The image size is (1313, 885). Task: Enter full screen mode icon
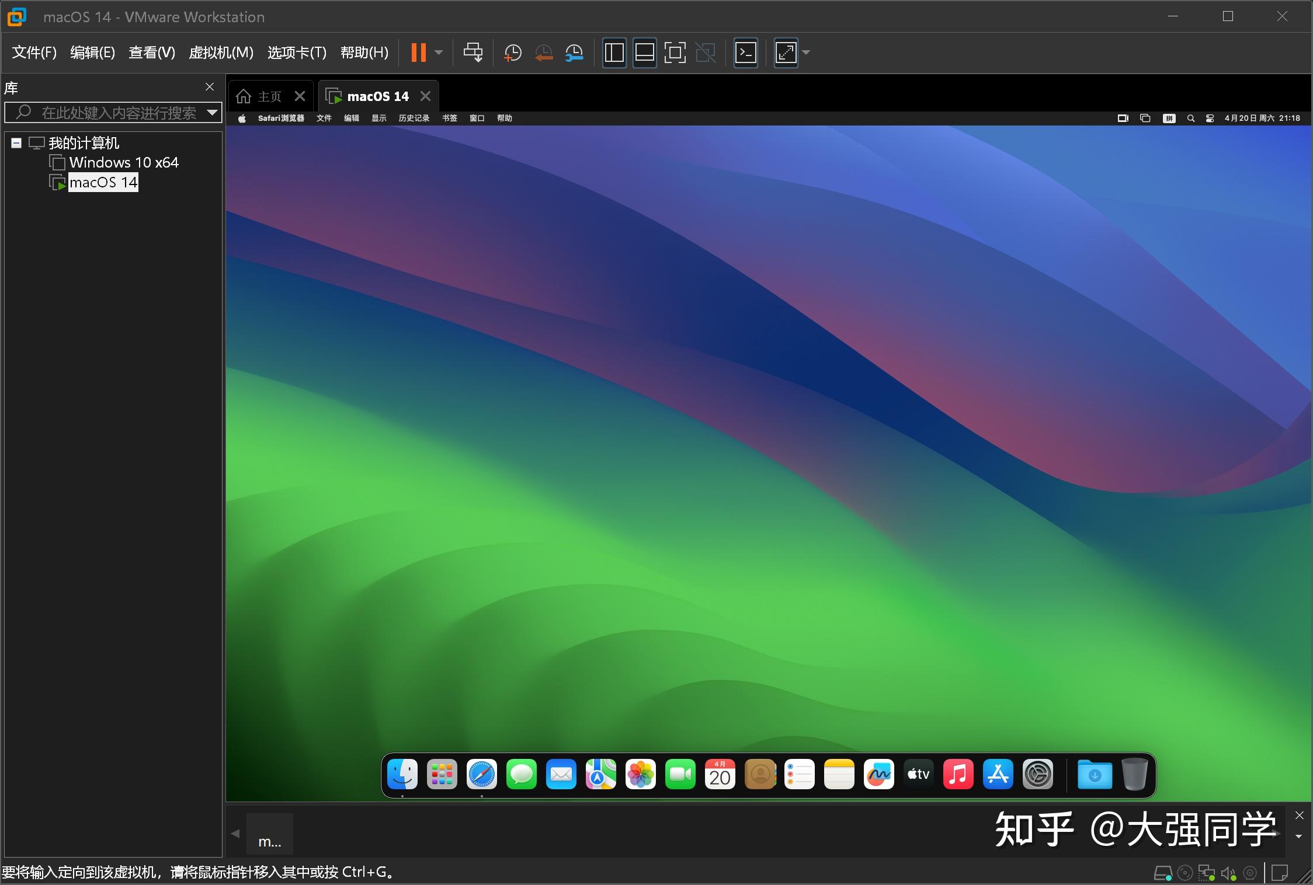675,53
